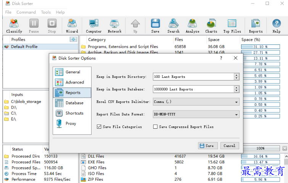Click the Keep in Reports Database field
Screen dimensions: 288x183
point(193,89)
